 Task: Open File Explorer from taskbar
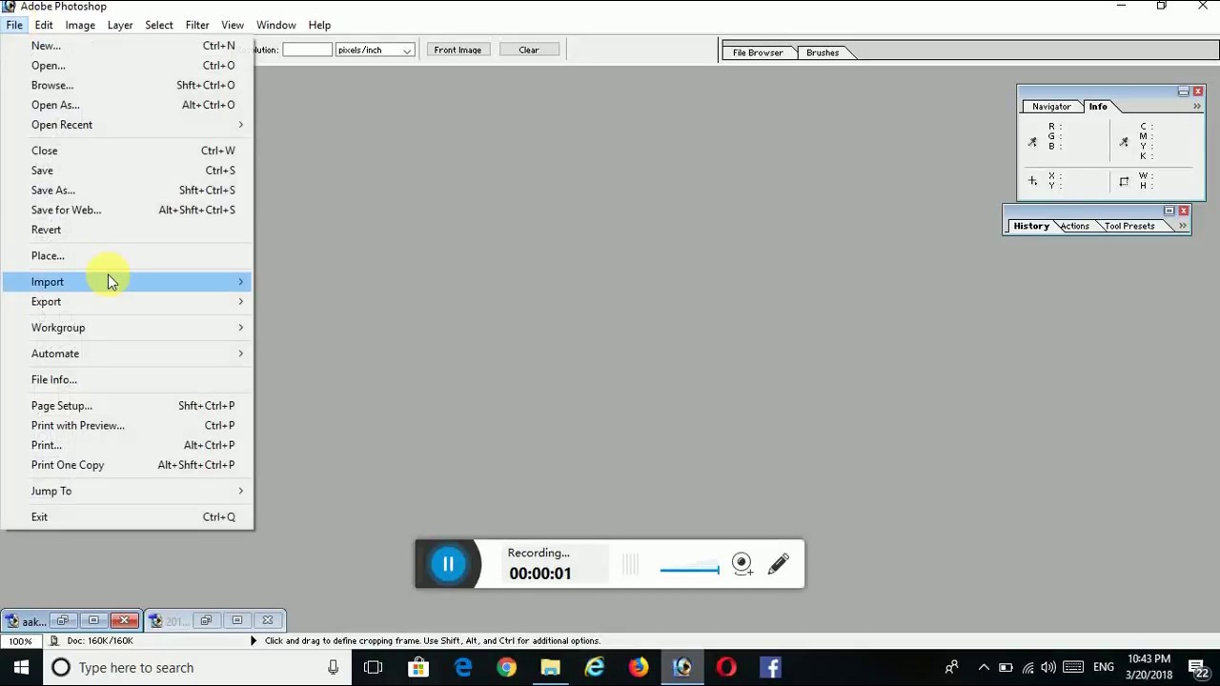[x=551, y=668]
